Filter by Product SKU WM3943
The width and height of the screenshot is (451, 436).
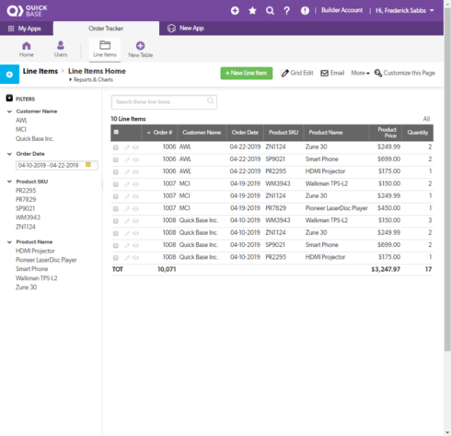(x=28, y=218)
